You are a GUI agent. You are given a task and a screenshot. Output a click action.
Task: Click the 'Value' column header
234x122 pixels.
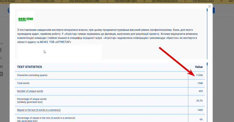[x=199, y=67]
